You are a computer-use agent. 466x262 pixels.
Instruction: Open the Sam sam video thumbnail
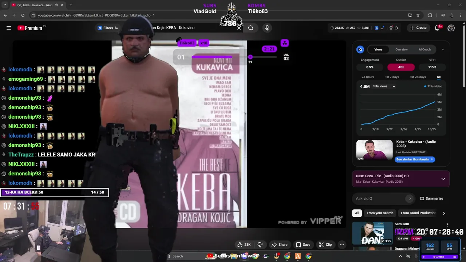(372, 233)
